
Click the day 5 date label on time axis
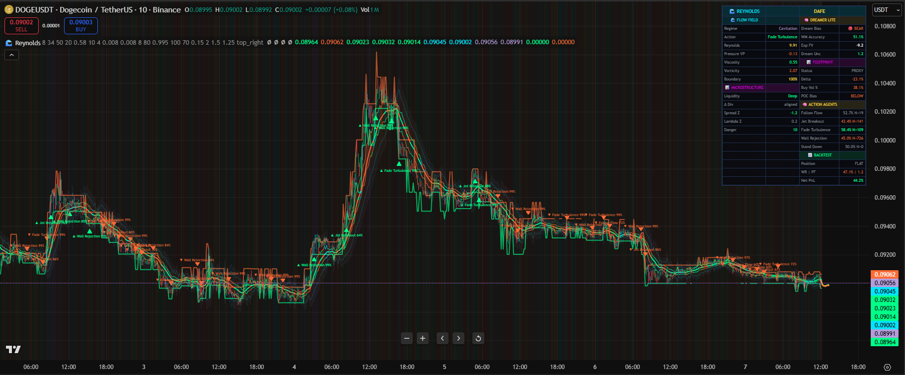pyautogui.click(x=445, y=367)
